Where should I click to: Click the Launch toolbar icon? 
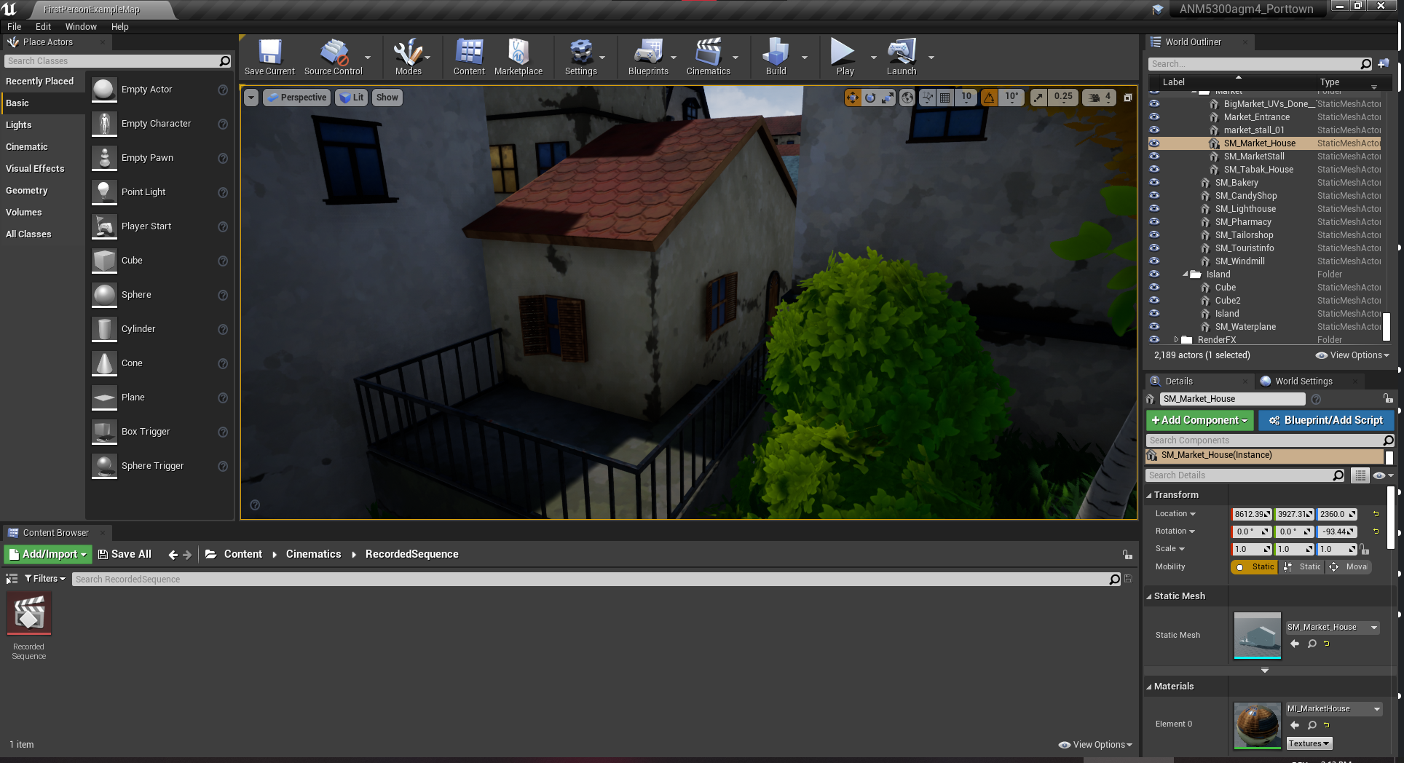click(x=902, y=57)
